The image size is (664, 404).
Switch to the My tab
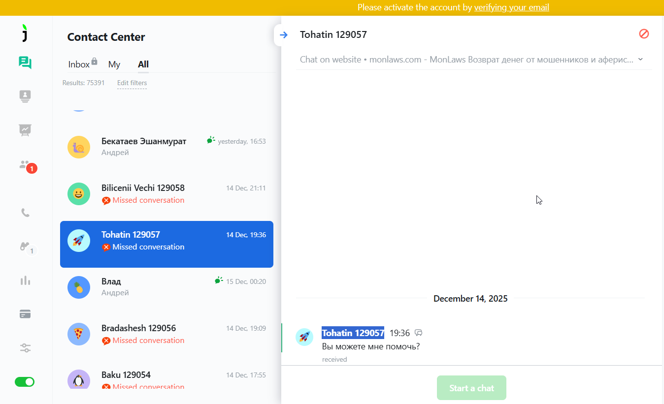[x=114, y=64]
